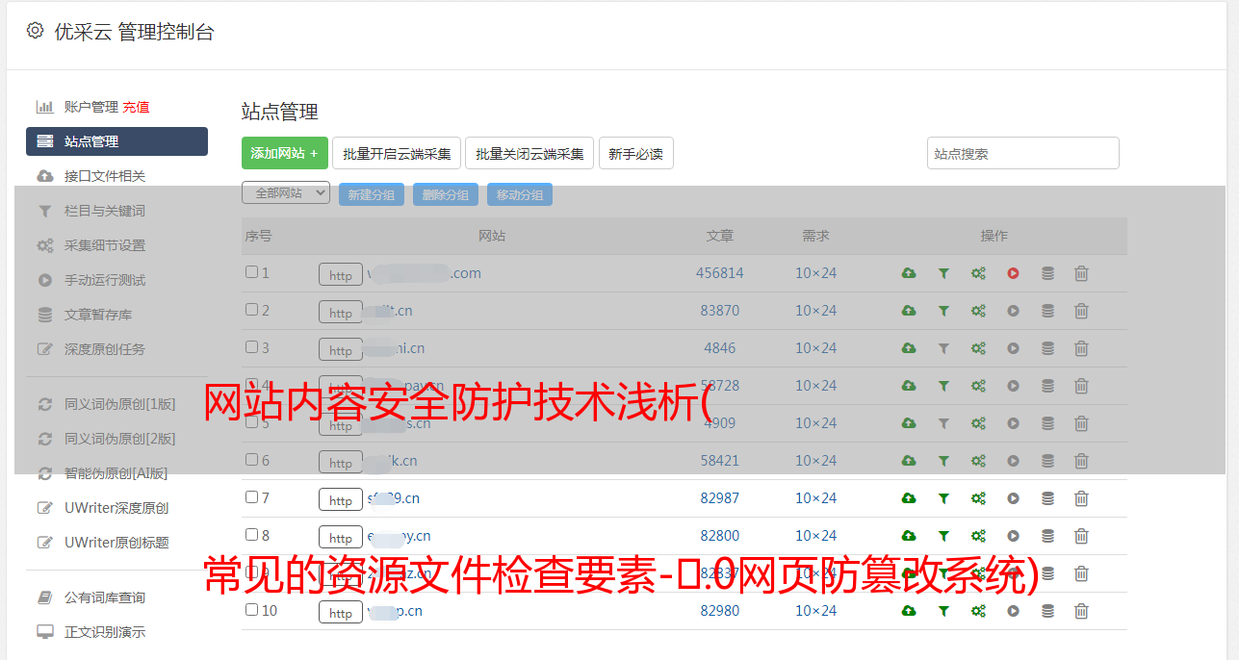The width and height of the screenshot is (1239, 660).
Task: Open the http protocol selector in row 7
Action: (341, 500)
